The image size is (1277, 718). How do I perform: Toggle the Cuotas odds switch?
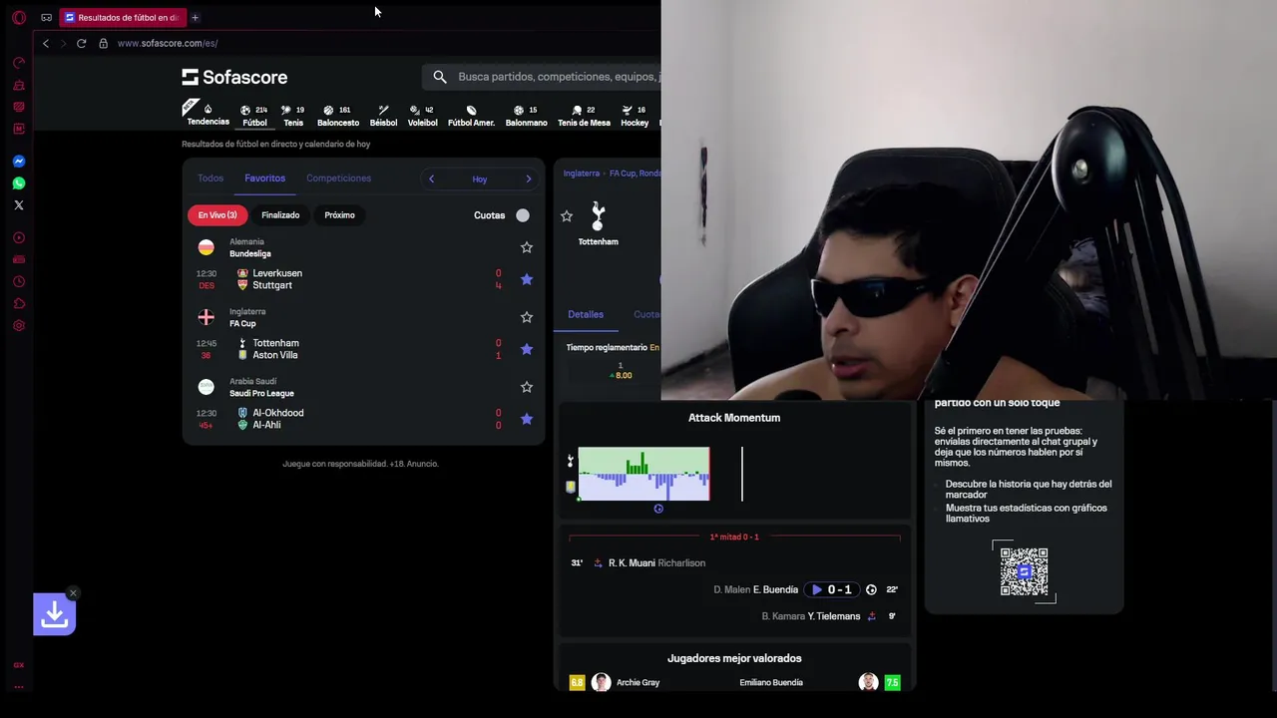click(523, 215)
